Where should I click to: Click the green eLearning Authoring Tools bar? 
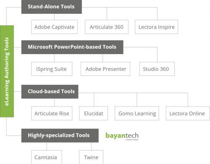tap(7, 71)
